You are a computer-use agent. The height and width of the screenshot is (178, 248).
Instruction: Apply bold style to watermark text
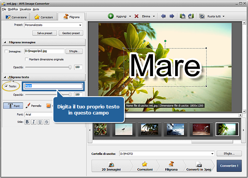27,122
